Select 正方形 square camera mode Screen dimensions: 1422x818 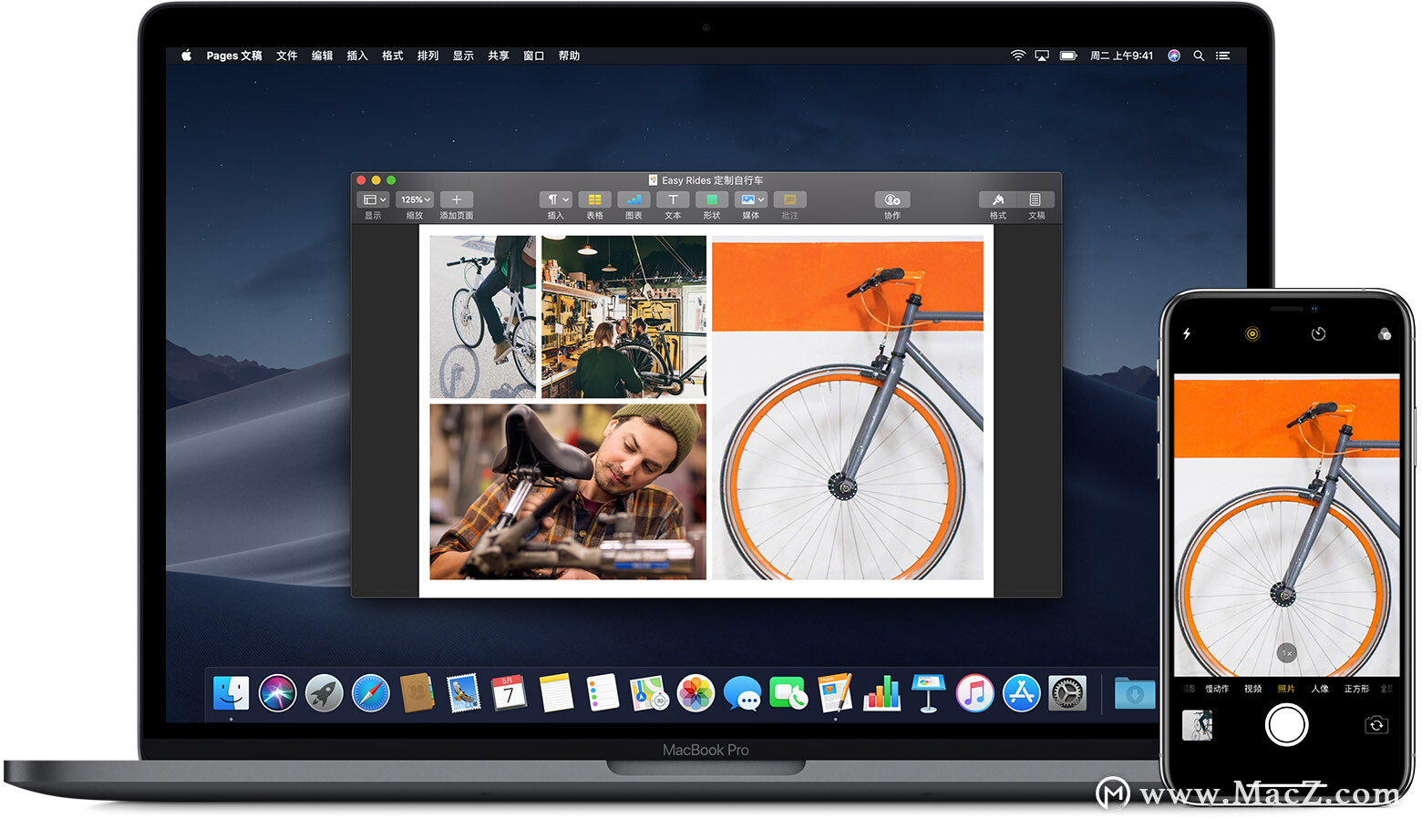[1356, 689]
